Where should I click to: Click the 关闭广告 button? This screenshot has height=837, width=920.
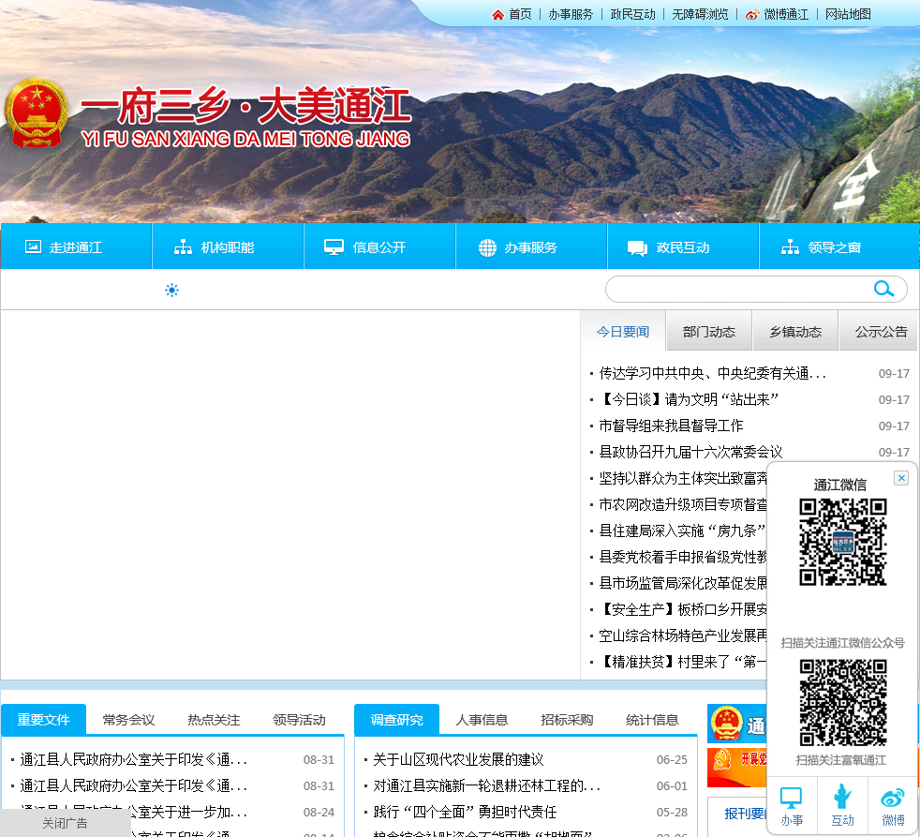tap(66, 823)
